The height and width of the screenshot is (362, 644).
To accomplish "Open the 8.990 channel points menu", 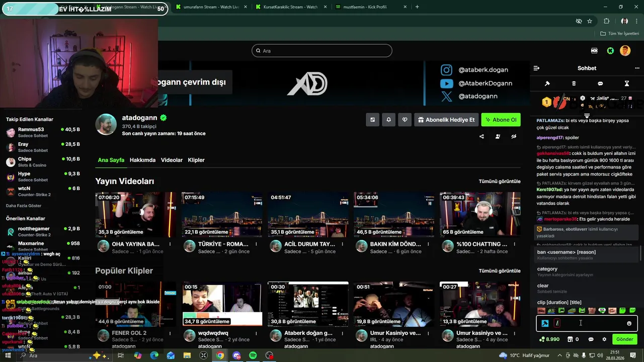I will click(549, 339).
